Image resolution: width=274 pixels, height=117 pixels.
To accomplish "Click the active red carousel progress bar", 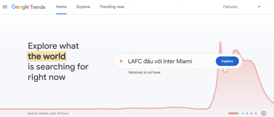I will 233,114.
